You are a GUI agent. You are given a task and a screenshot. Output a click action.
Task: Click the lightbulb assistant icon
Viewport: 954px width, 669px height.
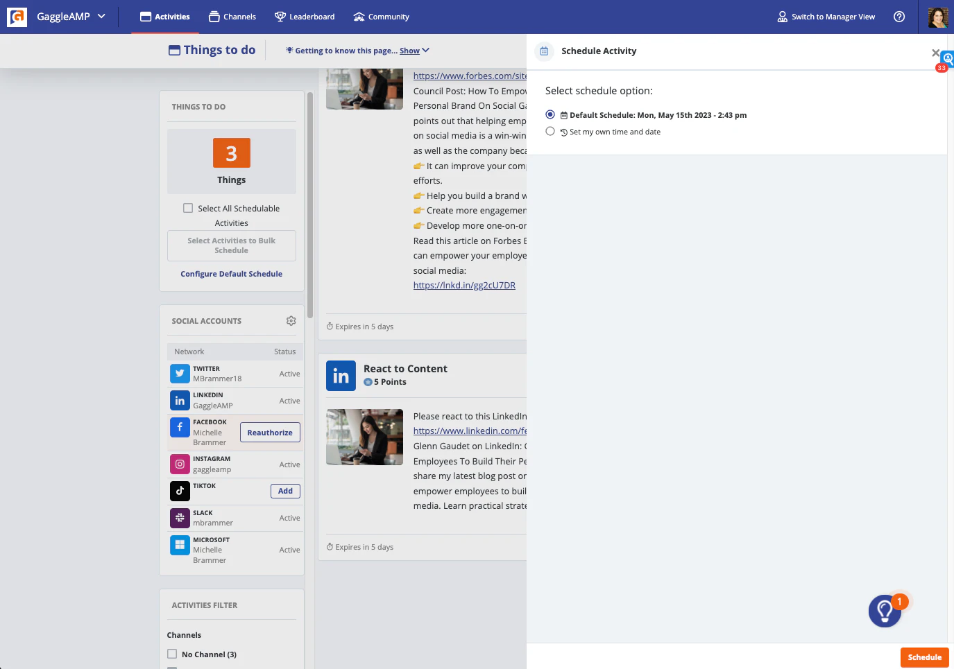click(x=885, y=611)
